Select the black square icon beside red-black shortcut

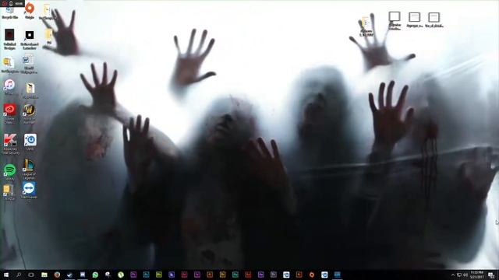click(x=30, y=40)
